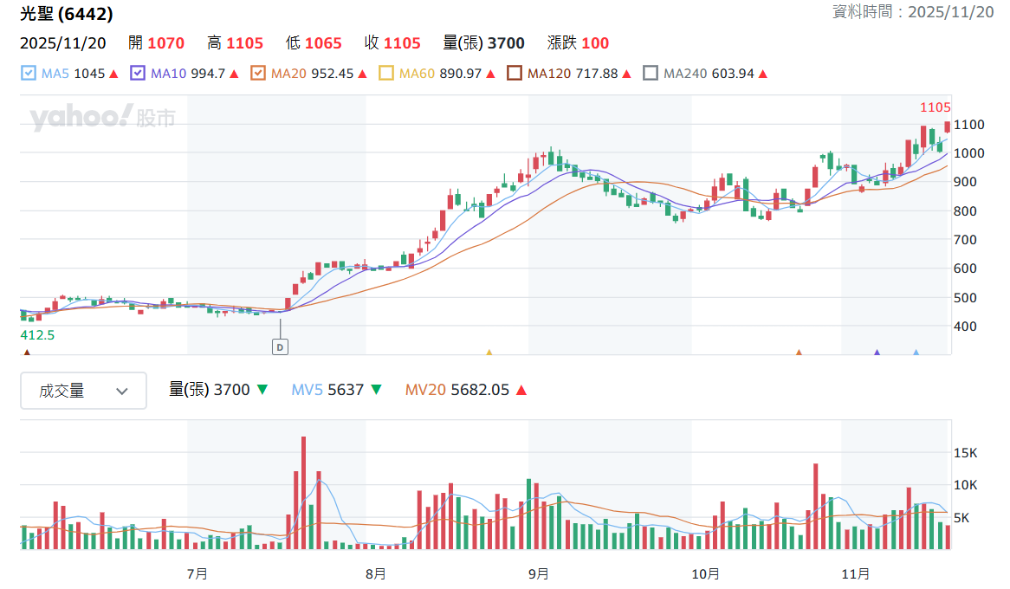Uncheck the MA5 moving average checkbox
The image size is (1010, 589).
coord(29,74)
